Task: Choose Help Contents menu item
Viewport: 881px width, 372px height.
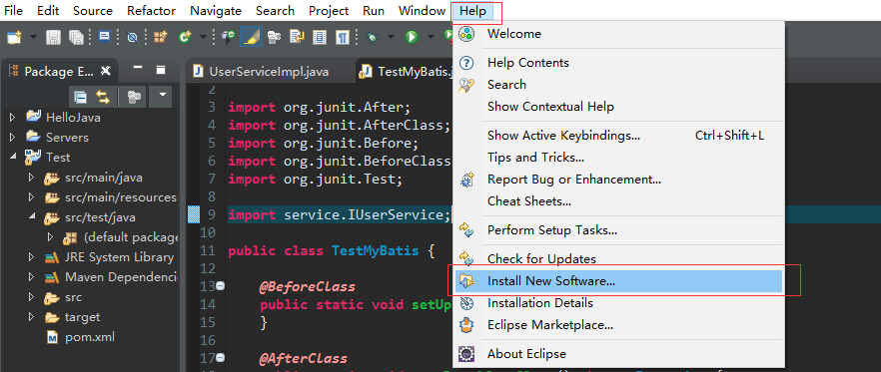Action: pos(618,63)
